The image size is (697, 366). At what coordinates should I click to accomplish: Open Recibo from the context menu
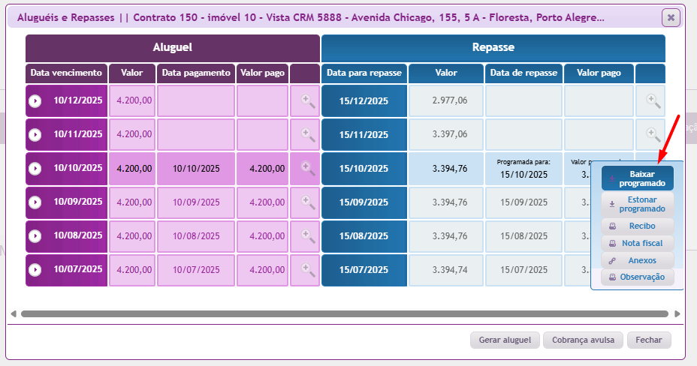coord(637,226)
